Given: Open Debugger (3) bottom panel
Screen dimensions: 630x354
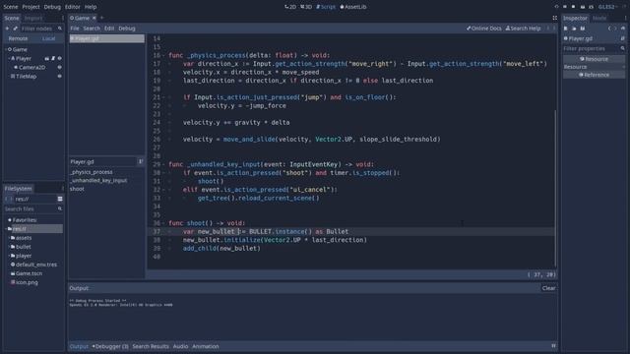Looking at the screenshot, I should click(110, 346).
